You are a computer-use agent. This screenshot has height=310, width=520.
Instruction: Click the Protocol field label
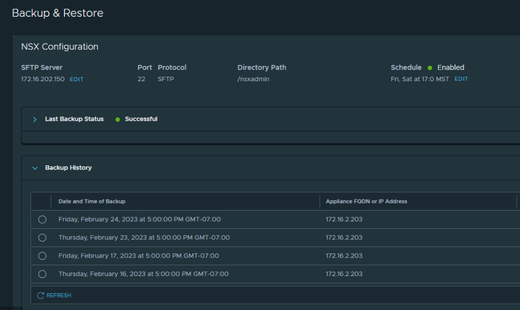point(172,67)
